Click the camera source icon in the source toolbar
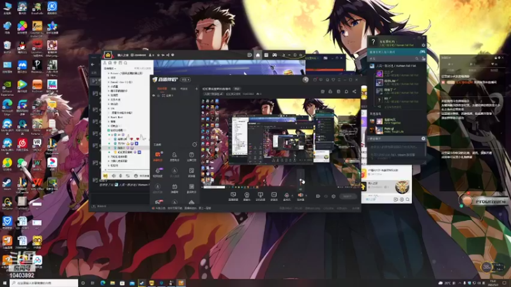 point(247,196)
